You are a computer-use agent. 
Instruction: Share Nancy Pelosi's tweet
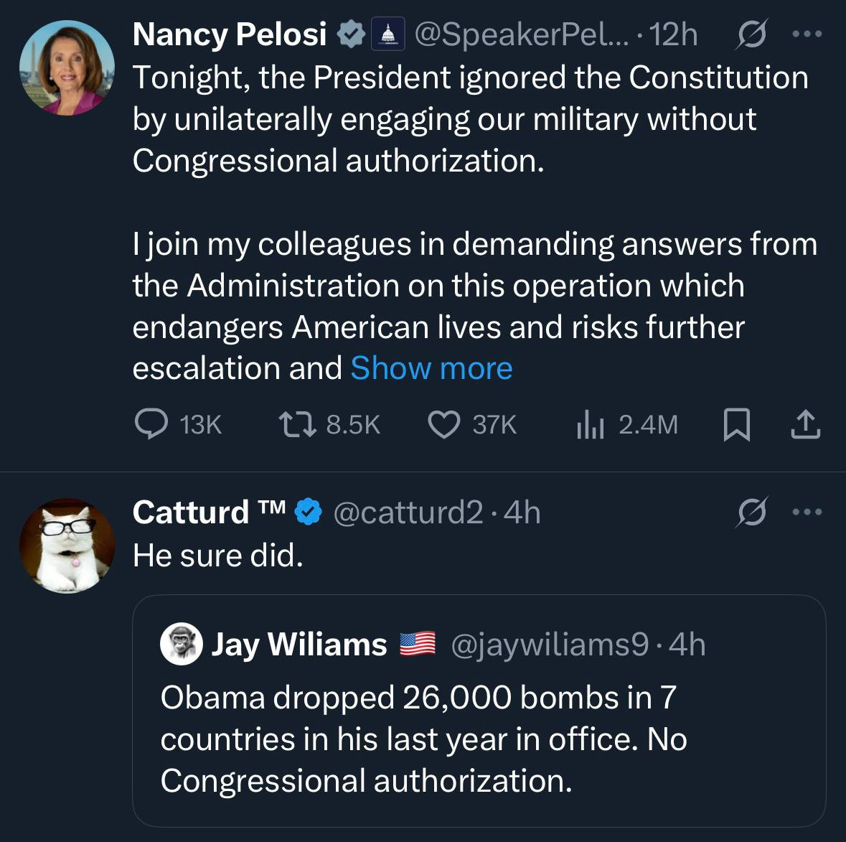click(x=805, y=424)
